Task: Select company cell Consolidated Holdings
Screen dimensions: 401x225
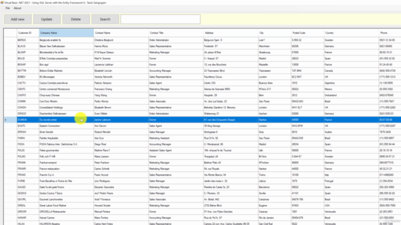Action: [66, 107]
